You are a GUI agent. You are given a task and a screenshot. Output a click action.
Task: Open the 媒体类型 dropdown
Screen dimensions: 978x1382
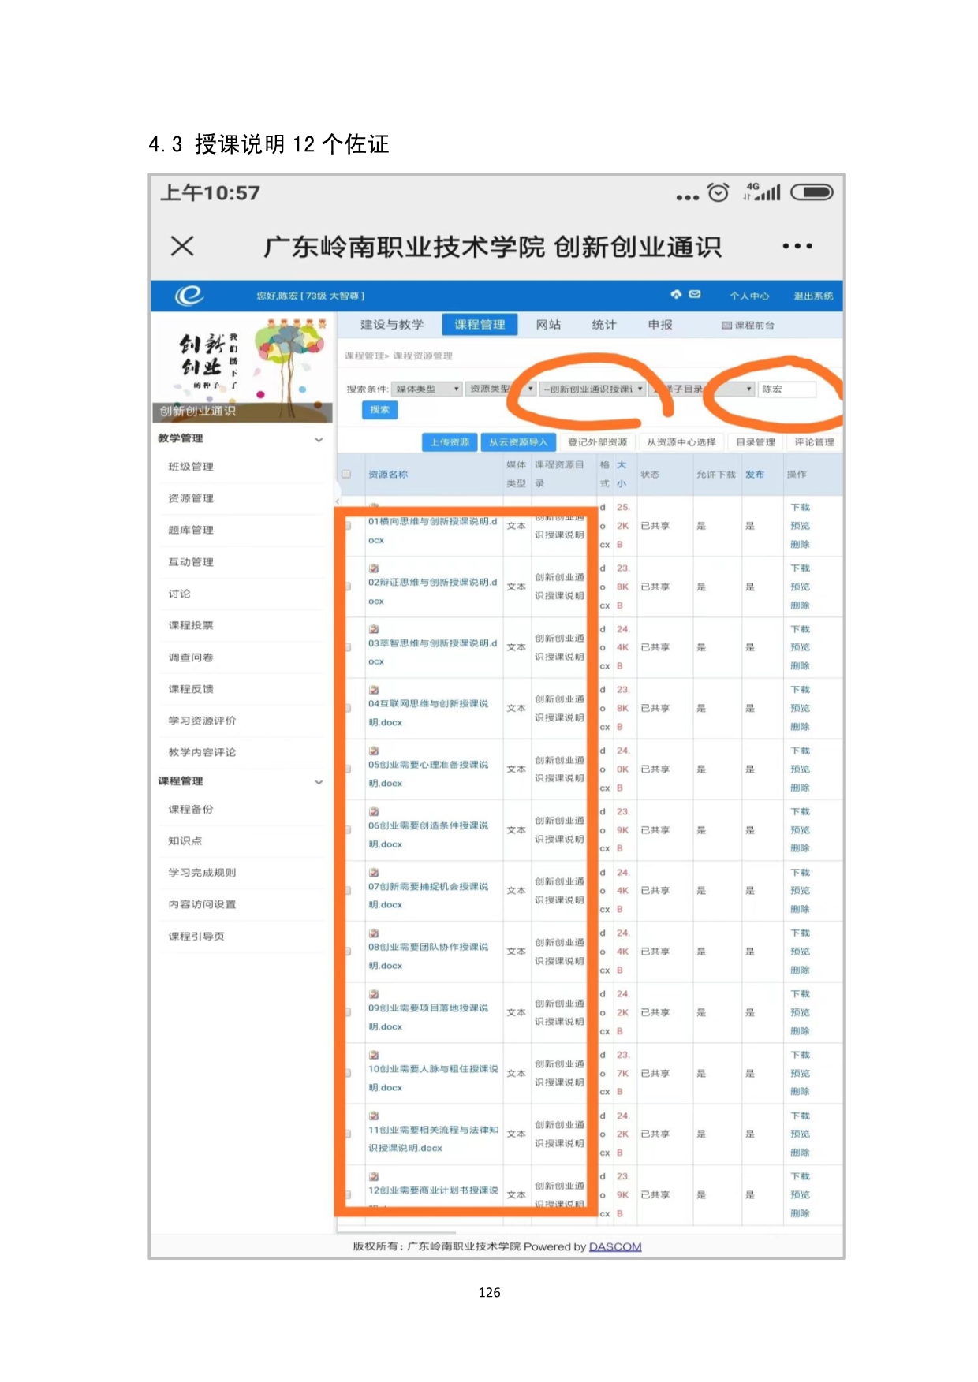426,389
